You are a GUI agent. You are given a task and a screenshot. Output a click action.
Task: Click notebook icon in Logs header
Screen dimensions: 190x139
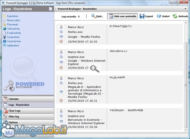(x=51, y=9)
